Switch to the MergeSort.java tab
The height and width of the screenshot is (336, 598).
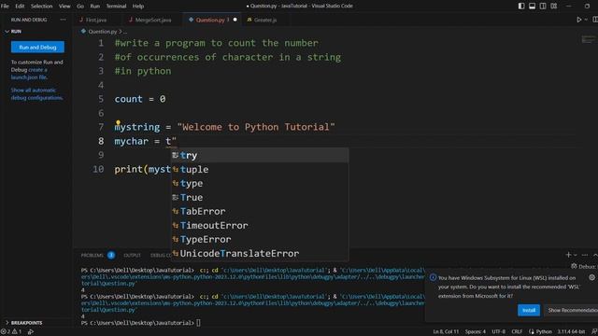(x=153, y=20)
